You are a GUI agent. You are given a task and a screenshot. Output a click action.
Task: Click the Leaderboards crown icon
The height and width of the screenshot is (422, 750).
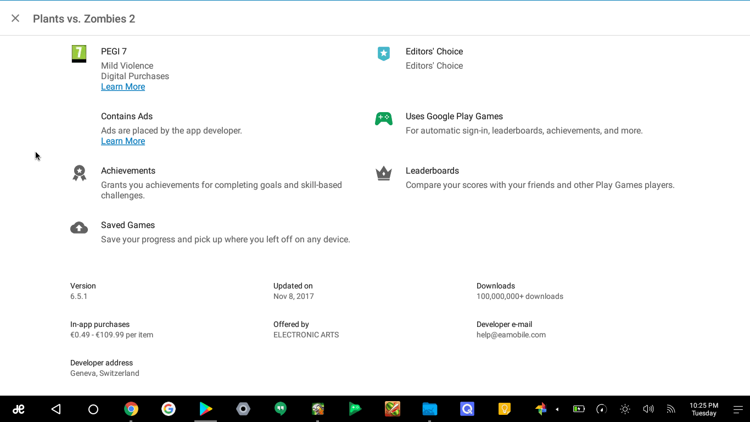[x=384, y=174]
